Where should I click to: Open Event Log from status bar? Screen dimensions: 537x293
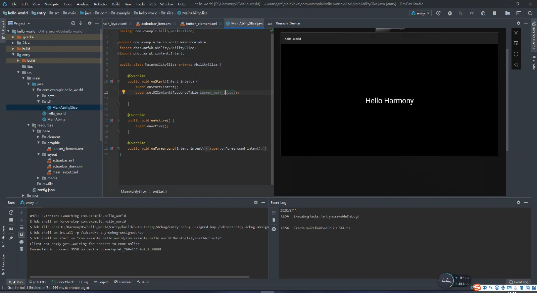[519, 282]
